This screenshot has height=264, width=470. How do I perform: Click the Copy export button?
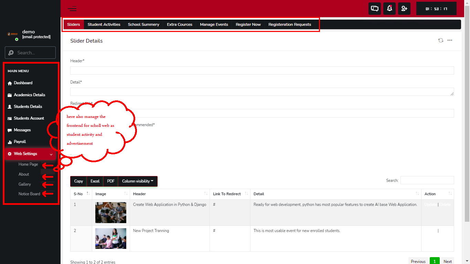(78, 181)
